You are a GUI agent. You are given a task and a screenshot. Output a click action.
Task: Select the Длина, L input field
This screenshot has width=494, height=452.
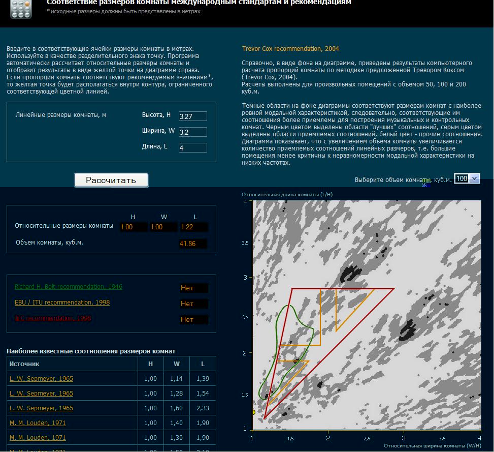point(192,148)
